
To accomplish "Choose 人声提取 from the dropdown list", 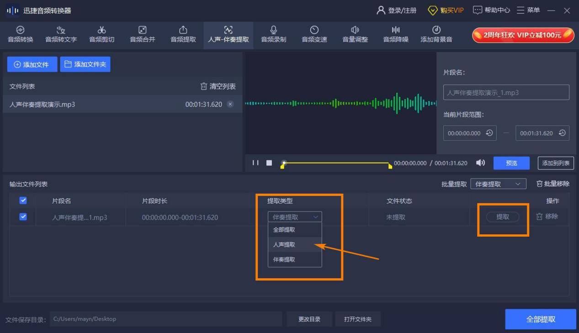I will tap(295, 244).
